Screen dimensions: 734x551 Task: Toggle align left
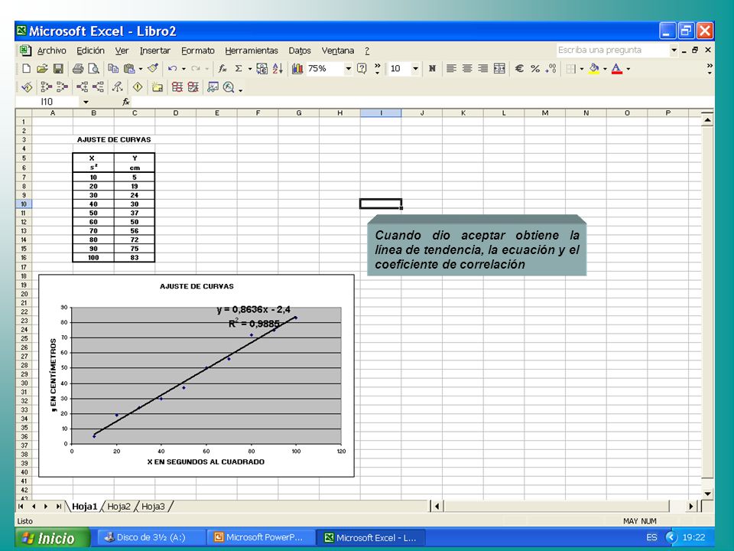[451, 69]
